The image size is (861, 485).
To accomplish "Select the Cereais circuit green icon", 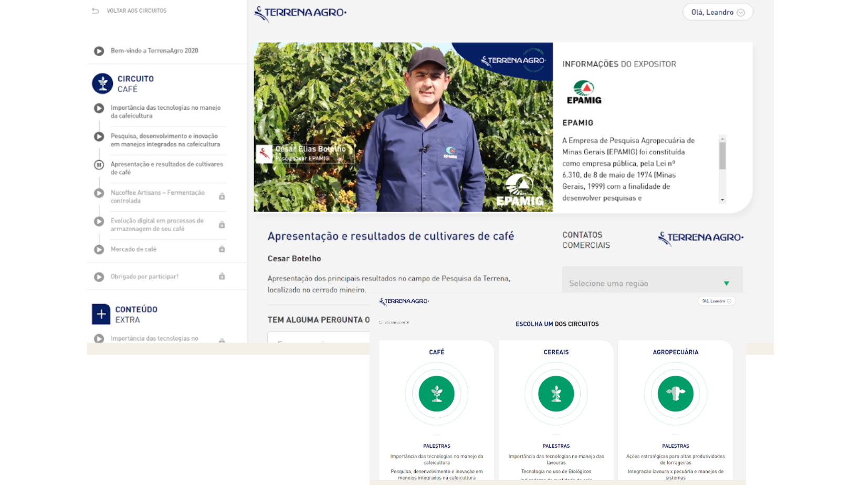I will pyautogui.click(x=556, y=394).
